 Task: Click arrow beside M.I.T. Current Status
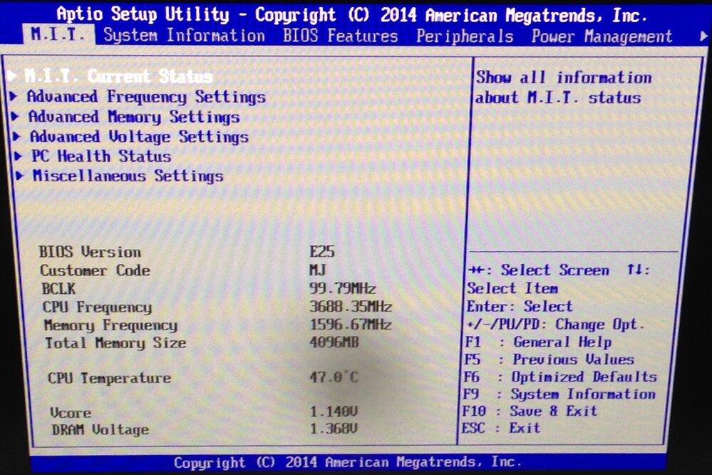click(x=12, y=75)
